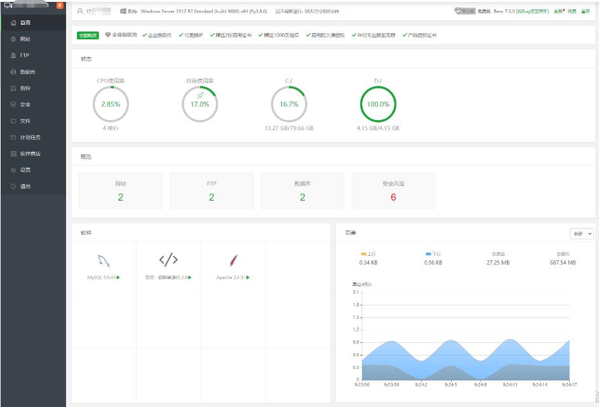Viewport: 599px width, 407px height.
Task: Click the green 立即购买 buy button
Action: tap(88, 35)
